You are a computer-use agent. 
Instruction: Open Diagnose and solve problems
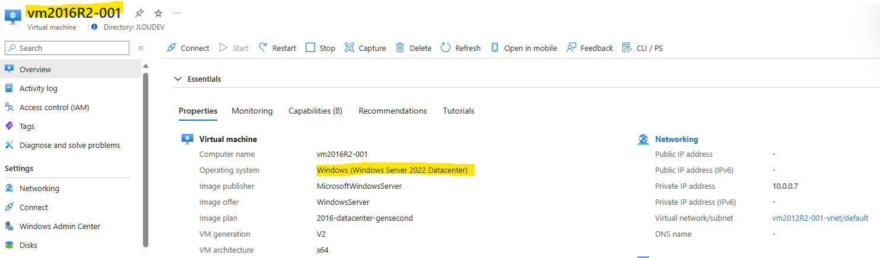(71, 145)
